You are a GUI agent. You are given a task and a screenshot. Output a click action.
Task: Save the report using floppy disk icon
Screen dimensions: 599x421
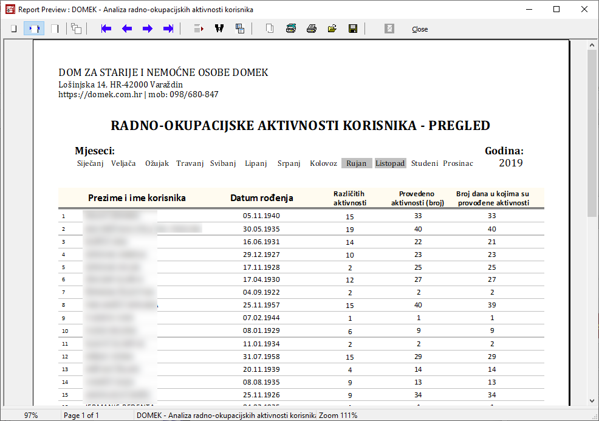(x=353, y=29)
